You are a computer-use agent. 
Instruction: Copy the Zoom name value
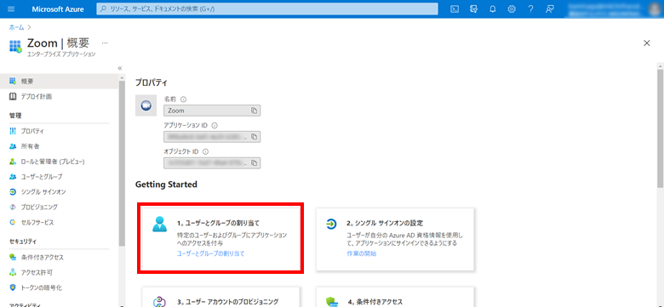(254, 111)
